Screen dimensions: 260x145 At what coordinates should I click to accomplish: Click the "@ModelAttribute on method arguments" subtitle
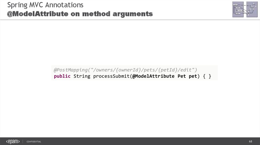click(x=80, y=14)
